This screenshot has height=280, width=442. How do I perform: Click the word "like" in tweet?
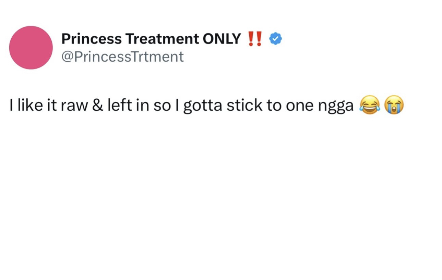click(28, 106)
